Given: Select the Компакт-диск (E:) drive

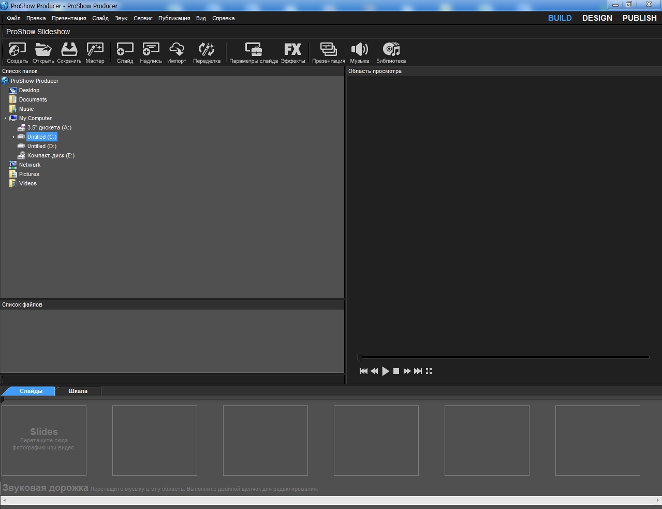Looking at the screenshot, I should click(x=51, y=155).
